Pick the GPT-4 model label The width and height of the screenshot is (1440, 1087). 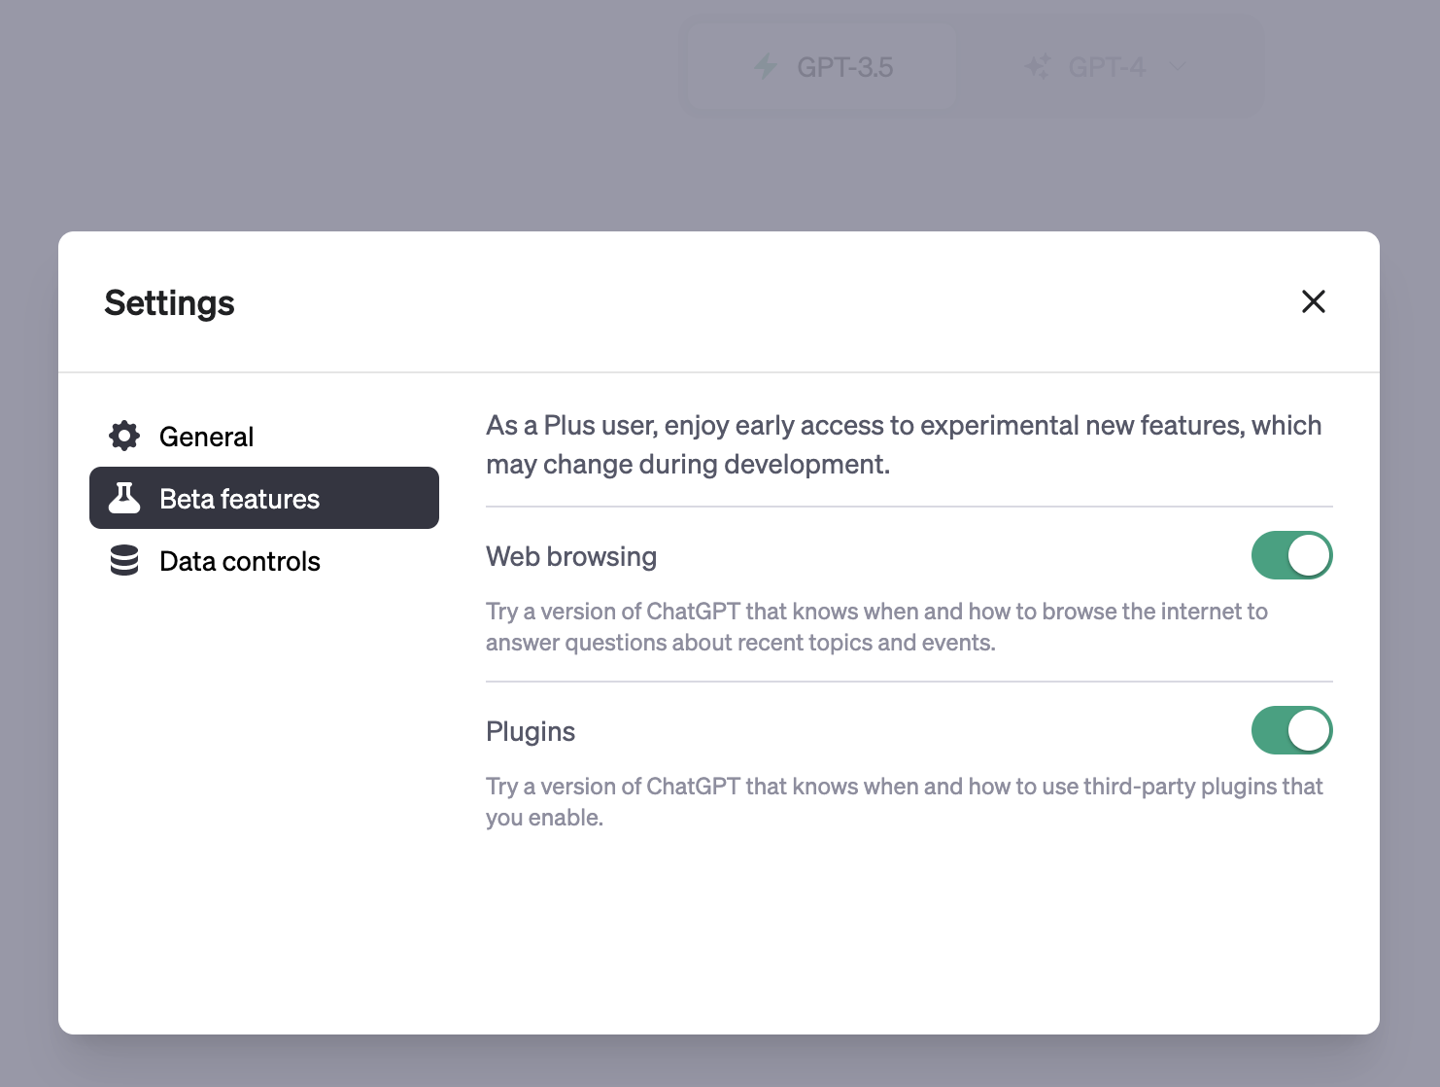point(1107,67)
